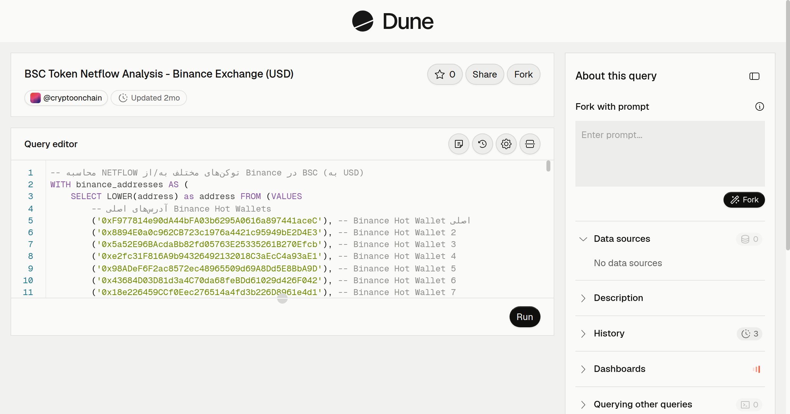Click the Dune logo

(393, 21)
